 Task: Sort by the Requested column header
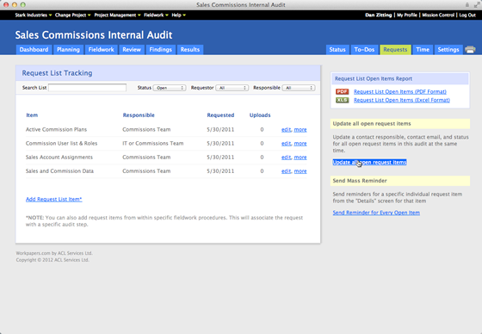pos(220,115)
